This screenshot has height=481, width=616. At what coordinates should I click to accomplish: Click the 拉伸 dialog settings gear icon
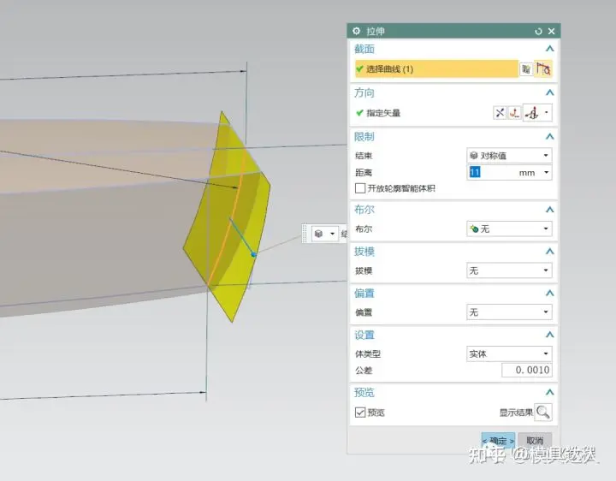[357, 31]
